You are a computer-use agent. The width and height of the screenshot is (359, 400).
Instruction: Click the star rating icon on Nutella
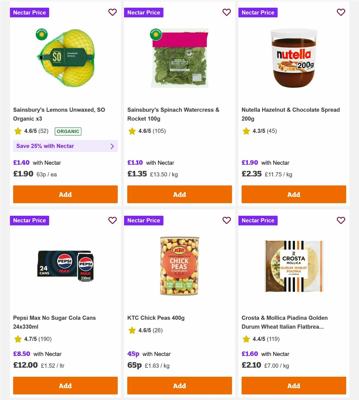[x=246, y=131]
